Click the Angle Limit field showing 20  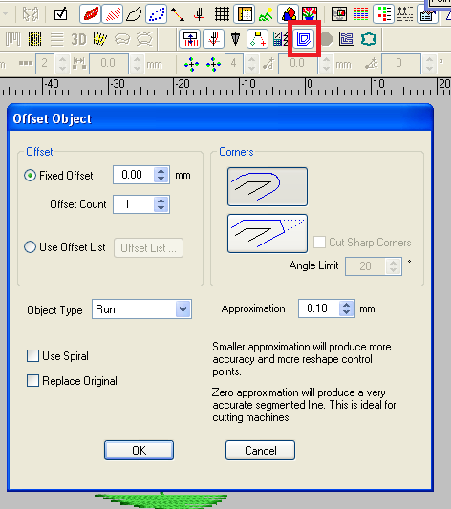(366, 266)
